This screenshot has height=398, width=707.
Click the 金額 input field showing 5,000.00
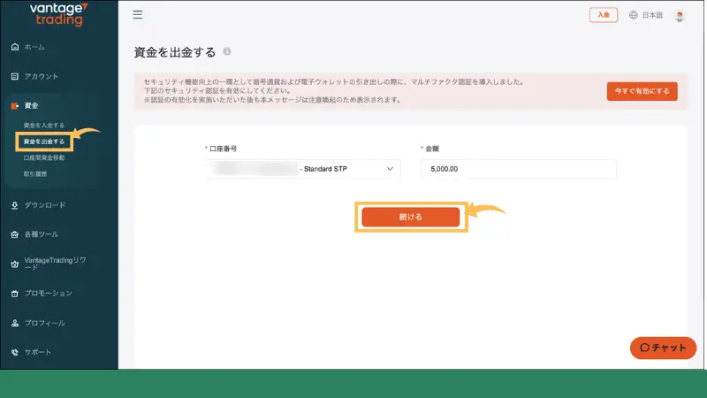point(518,169)
